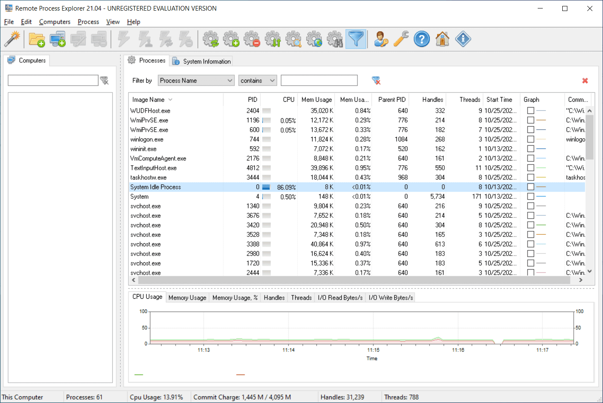The width and height of the screenshot is (603, 403).
Task: Click the clear filter funnel icon
Action: tap(376, 81)
